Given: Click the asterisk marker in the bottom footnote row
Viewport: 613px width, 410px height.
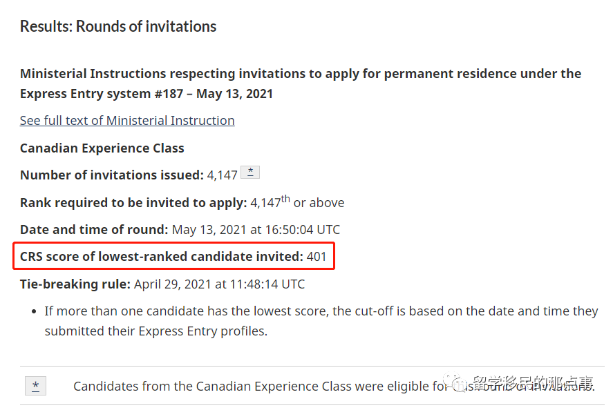Looking at the screenshot, I should (x=35, y=386).
